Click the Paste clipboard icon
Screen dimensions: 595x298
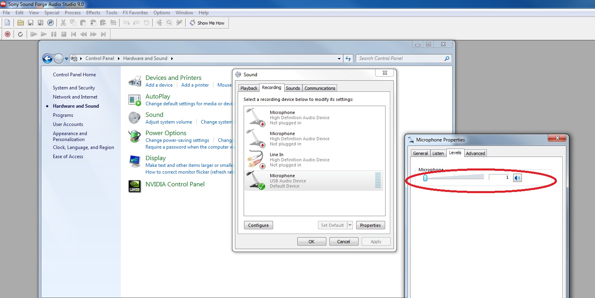[x=83, y=23]
